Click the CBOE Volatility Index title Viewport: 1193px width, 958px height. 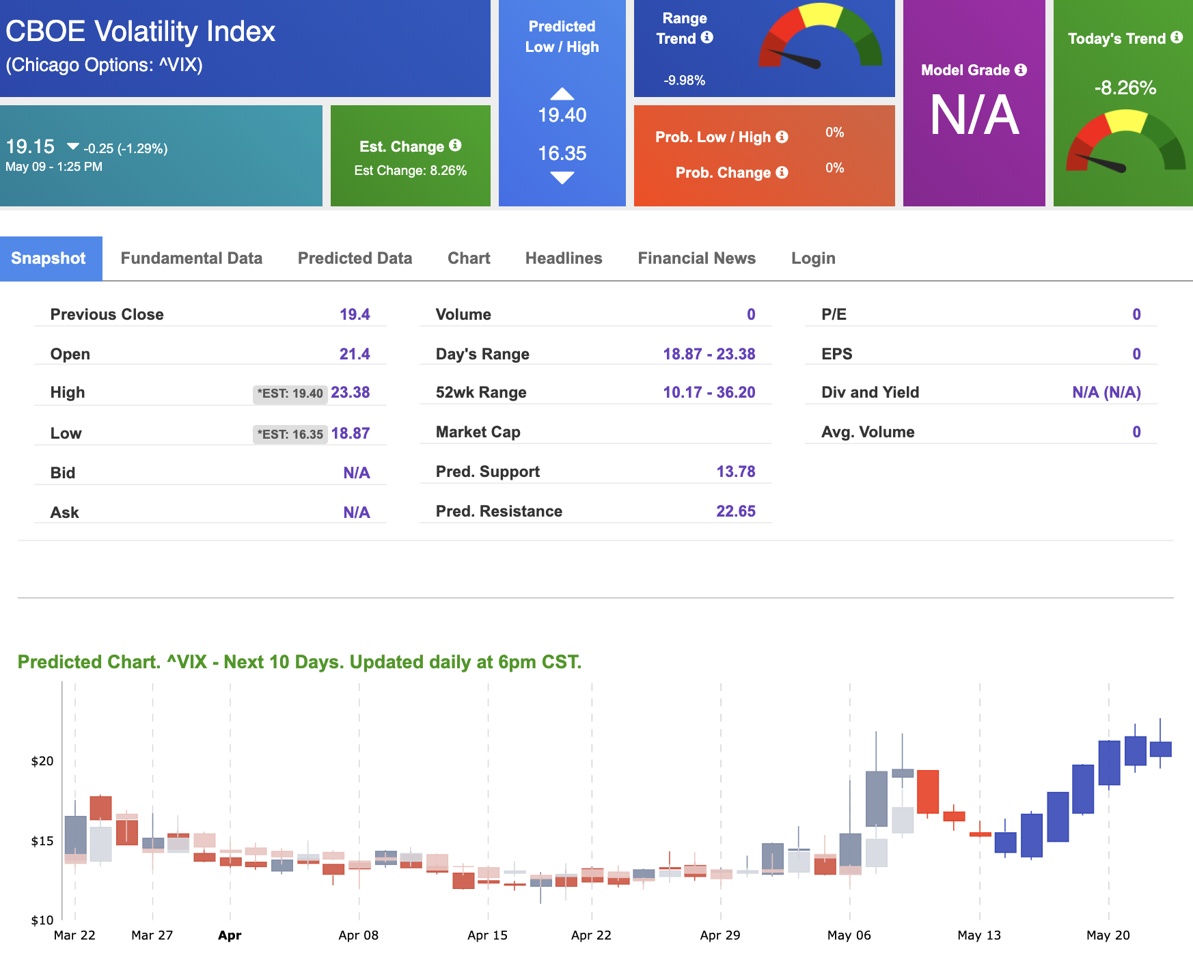[x=140, y=31]
